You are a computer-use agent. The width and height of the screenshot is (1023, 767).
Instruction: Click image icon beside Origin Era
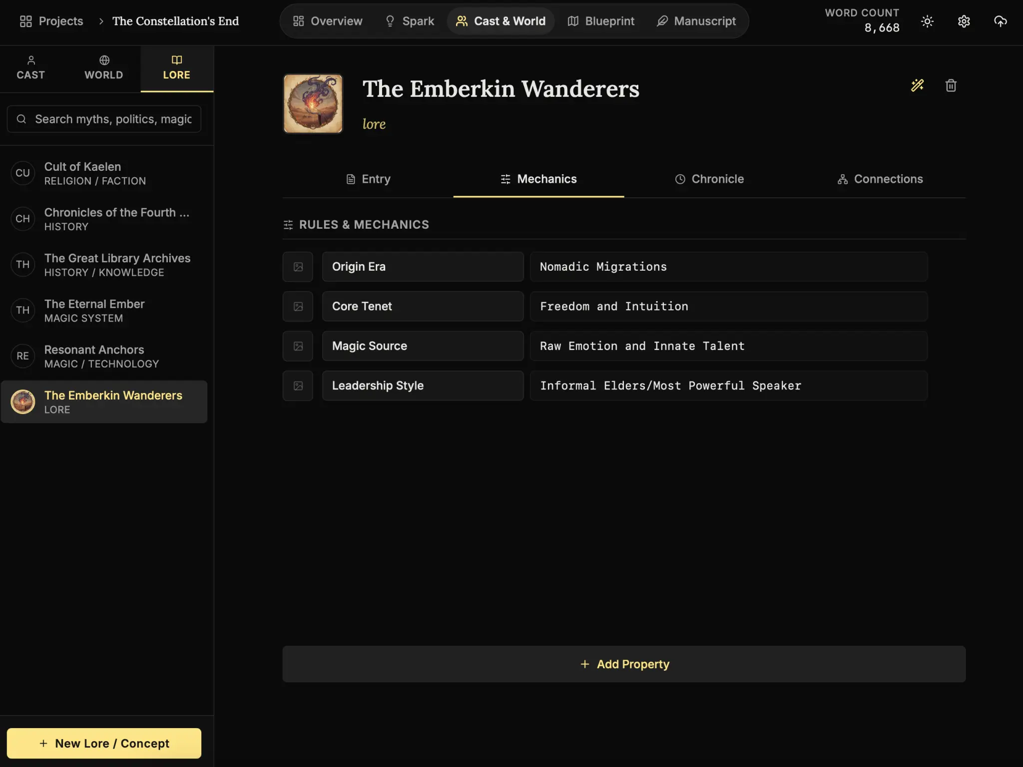[298, 267]
